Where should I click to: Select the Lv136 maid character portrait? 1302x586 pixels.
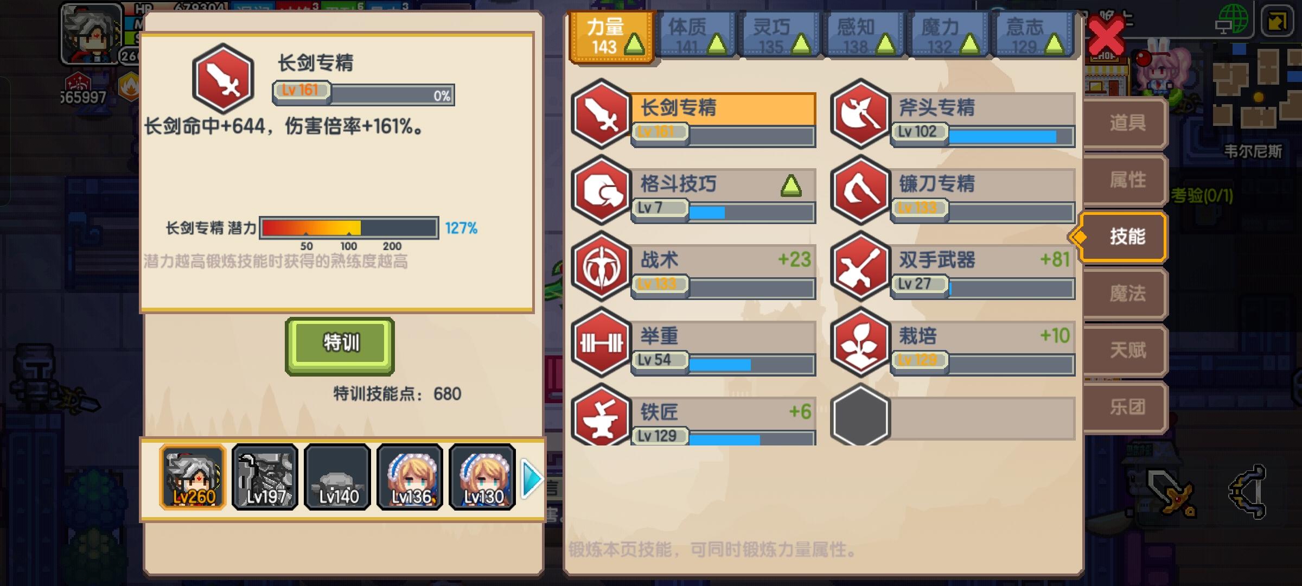[410, 477]
